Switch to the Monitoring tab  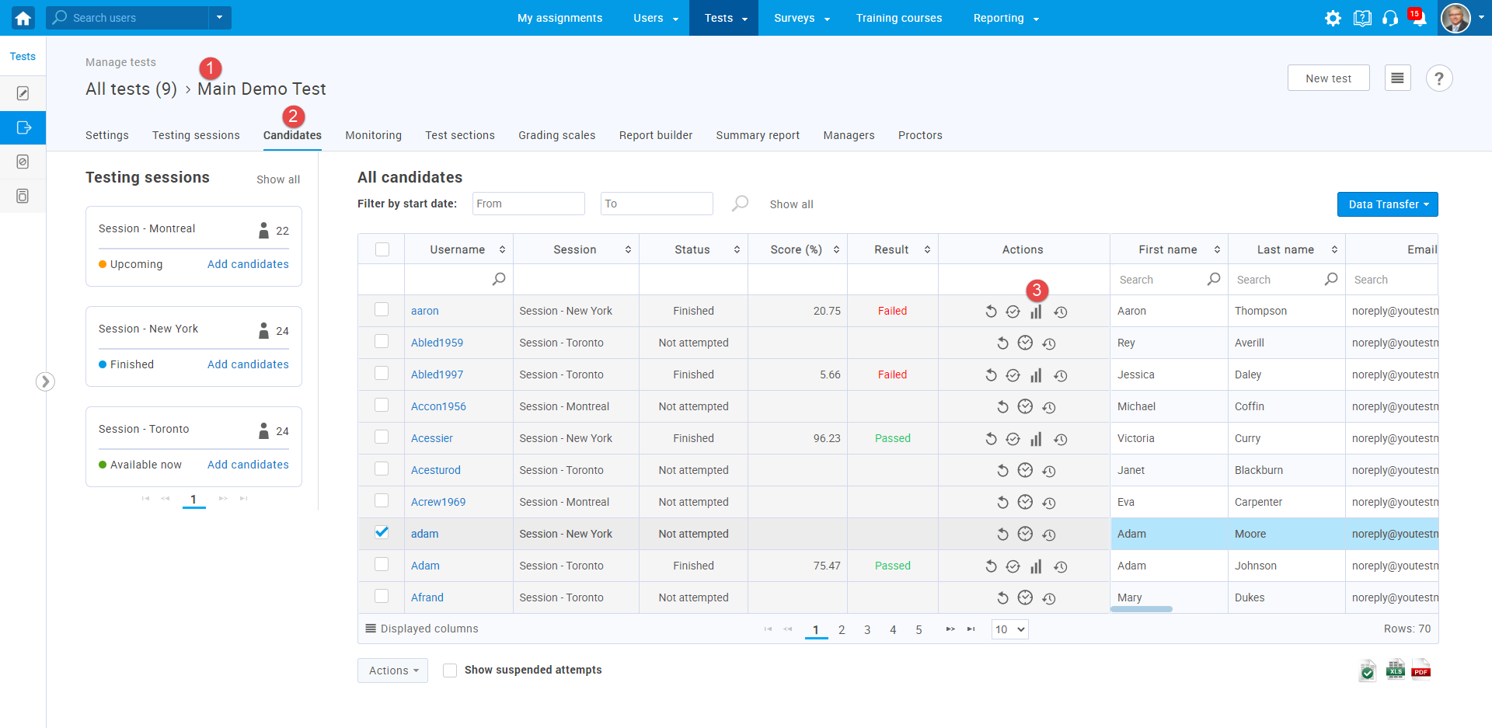point(373,135)
